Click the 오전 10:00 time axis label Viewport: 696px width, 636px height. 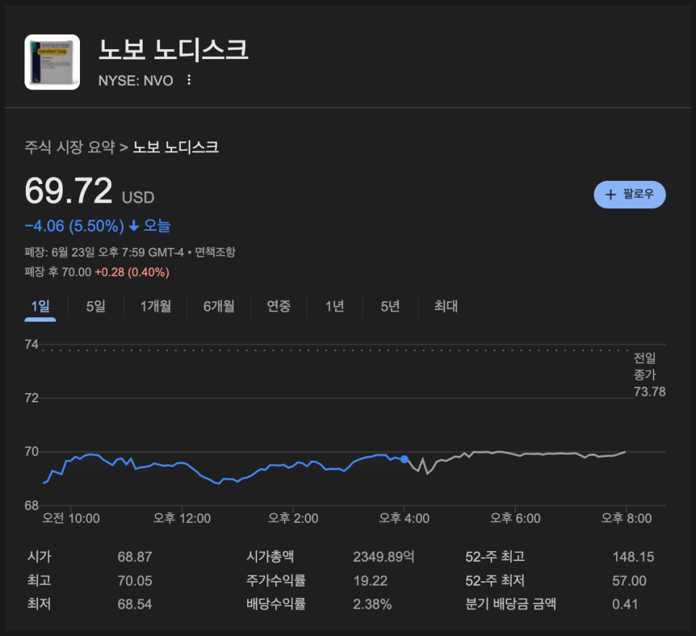(x=71, y=518)
